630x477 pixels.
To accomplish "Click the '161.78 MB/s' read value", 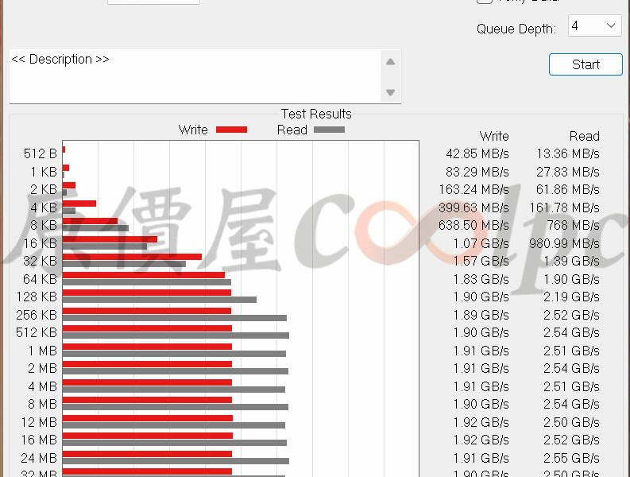I will tap(565, 207).
